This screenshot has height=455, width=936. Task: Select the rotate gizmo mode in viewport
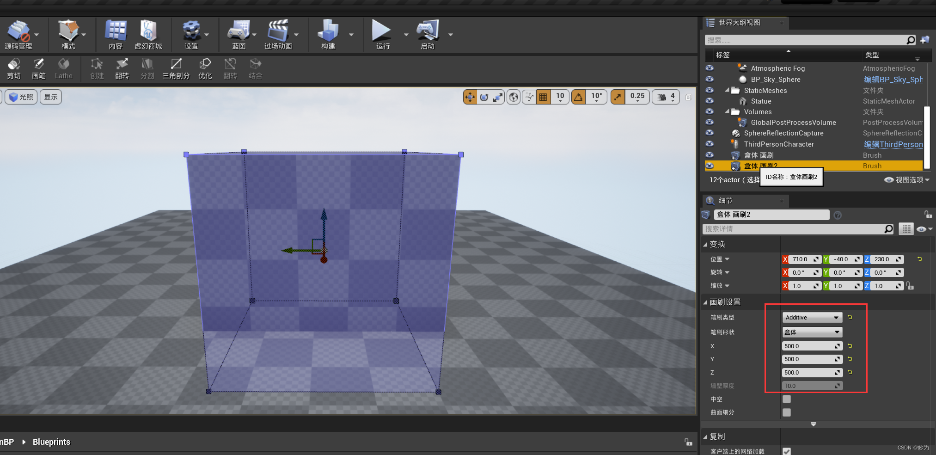[x=484, y=97]
